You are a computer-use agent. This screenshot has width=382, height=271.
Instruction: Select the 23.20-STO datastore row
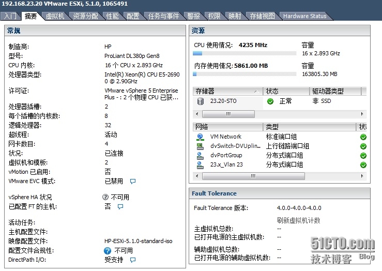click(x=280, y=101)
